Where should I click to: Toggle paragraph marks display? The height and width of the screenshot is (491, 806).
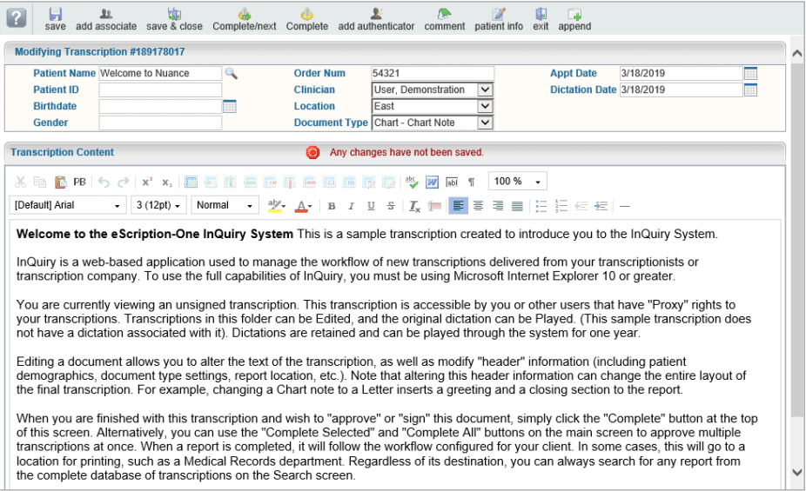coord(472,182)
